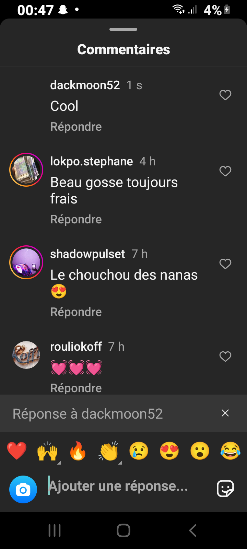Insert red heart emoji quick reaction
Screen dimensions: 247x549
pos(17,451)
